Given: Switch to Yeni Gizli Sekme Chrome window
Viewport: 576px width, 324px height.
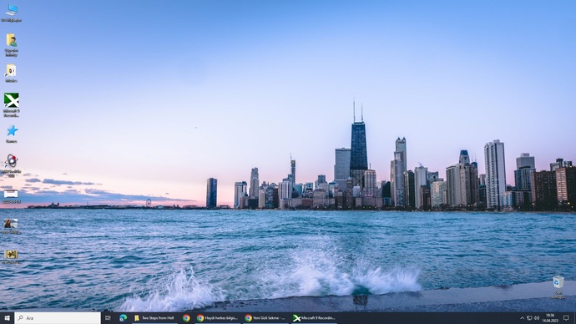Looking at the screenshot, I should pos(265,318).
